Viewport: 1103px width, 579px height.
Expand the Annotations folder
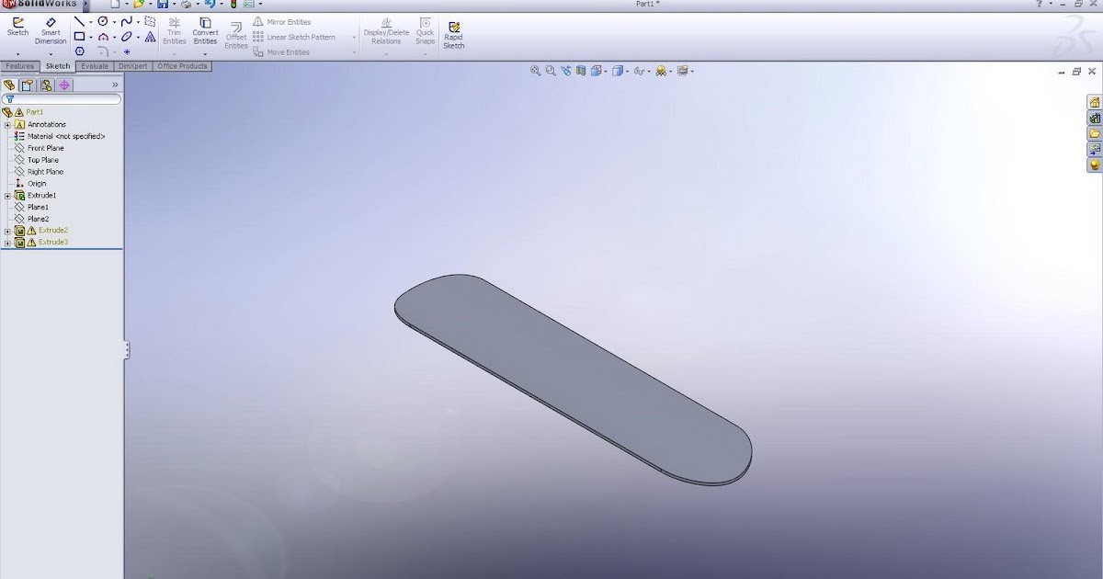[7, 124]
